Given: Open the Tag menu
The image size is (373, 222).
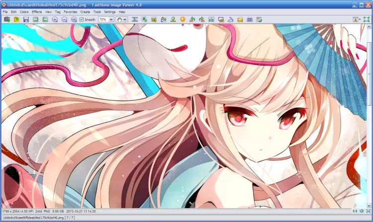Looking at the screenshot, I should [58, 11].
